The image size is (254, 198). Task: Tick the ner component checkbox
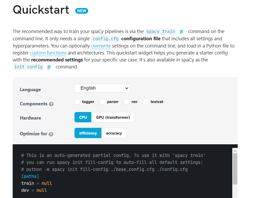coord(127,102)
